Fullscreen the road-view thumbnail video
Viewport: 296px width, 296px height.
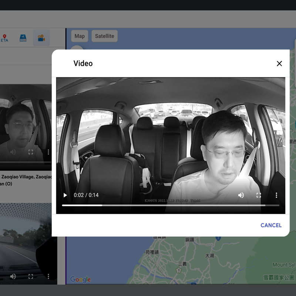(31, 276)
